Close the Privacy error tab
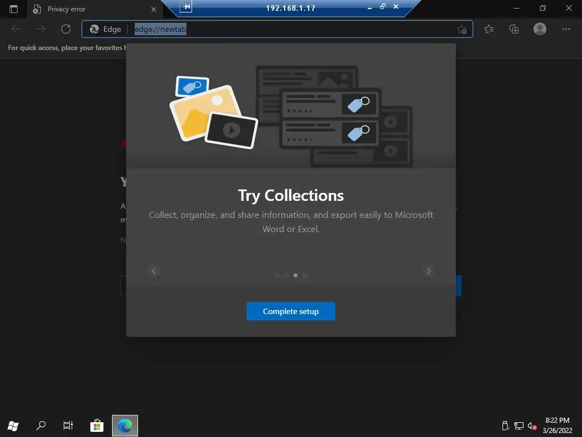This screenshot has width=582, height=437. coord(153,9)
